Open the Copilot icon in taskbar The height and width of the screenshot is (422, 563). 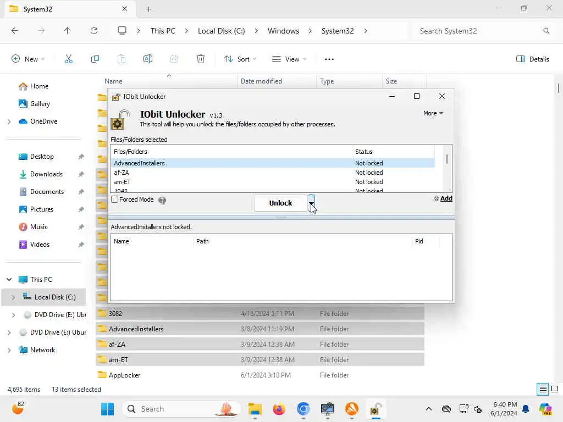(x=545, y=409)
